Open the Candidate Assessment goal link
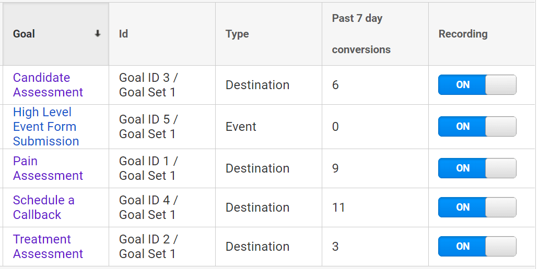This screenshot has width=539, height=269. [48, 85]
